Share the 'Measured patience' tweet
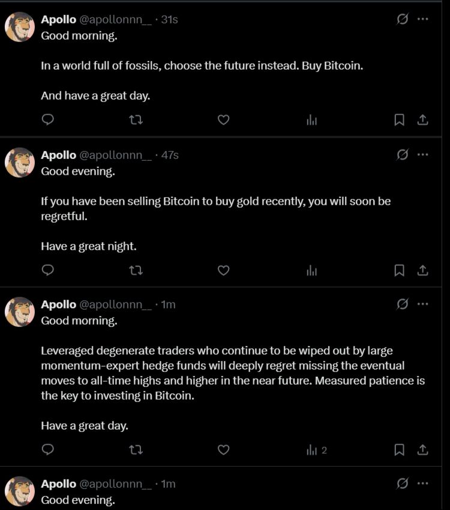The width and height of the screenshot is (450, 510). click(422, 450)
